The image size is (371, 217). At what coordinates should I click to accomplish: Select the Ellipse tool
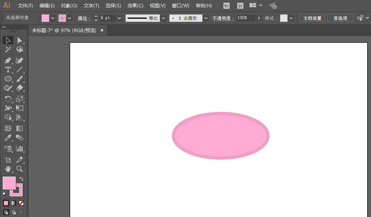point(8,79)
